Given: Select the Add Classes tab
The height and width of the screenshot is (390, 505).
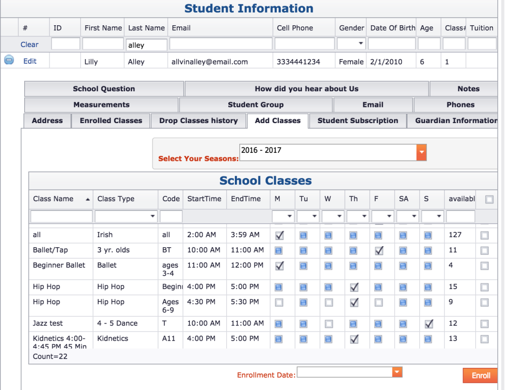Looking at the screenshot, I should (x=278, y=121).
